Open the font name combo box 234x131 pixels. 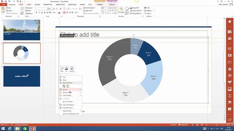click(x=41, y=9)
